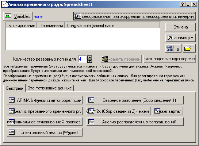
Task: Open Анализ распределенных запаздываний
Action: pos(135,122)
